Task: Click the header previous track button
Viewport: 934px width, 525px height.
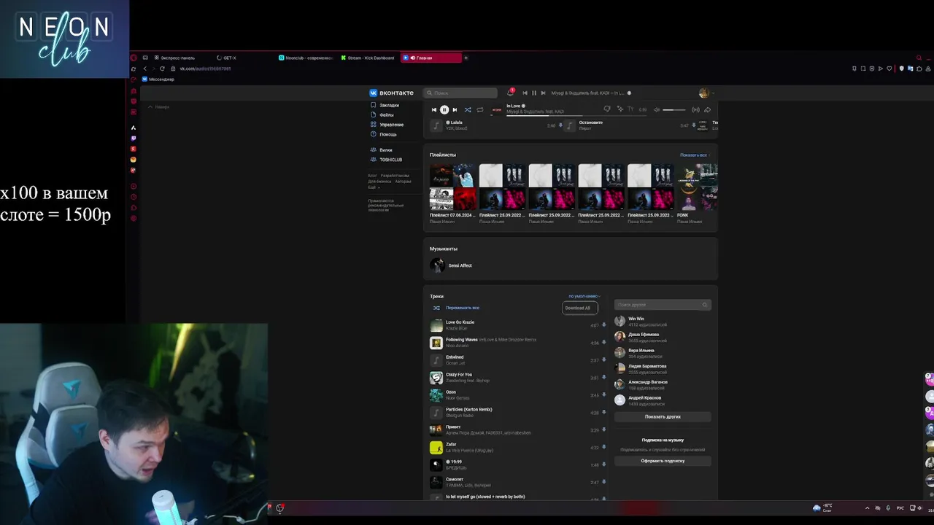Action: pos(525,93)
